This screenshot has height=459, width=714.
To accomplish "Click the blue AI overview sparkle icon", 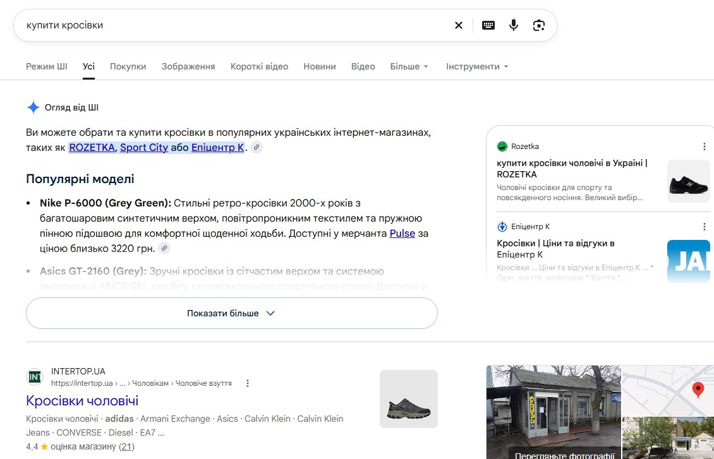I will pos(33,107).
